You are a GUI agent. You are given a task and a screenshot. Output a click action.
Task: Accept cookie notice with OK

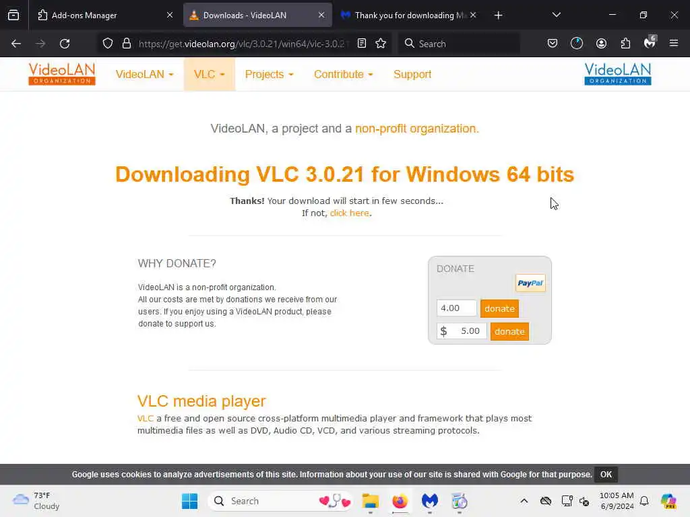point(606,475)
